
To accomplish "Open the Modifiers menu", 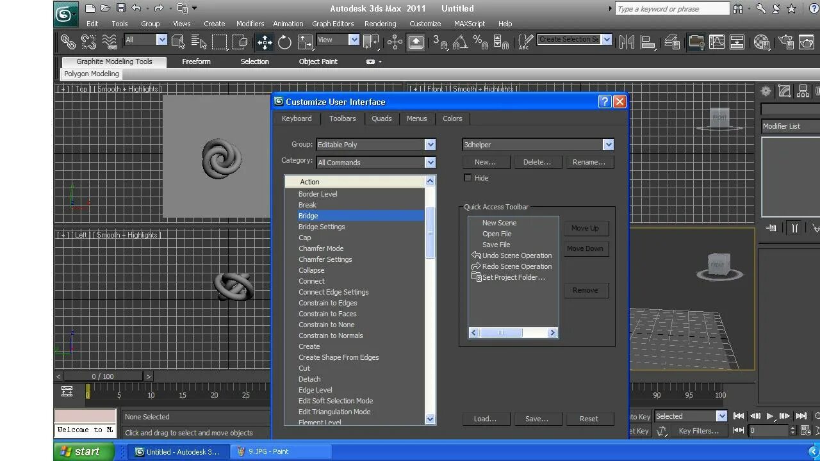I will click(x=250, y=24).
